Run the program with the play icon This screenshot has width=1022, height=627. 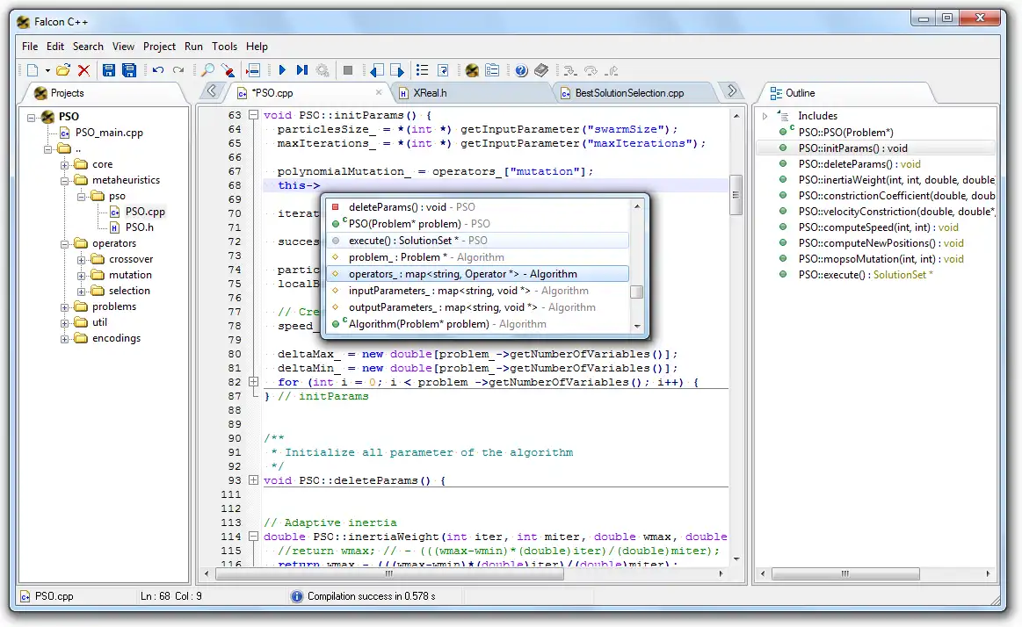[x=282, y=70]
